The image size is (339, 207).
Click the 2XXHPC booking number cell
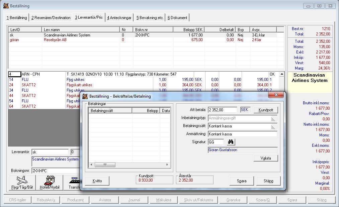pyautogui.click(x=142, y=35)
